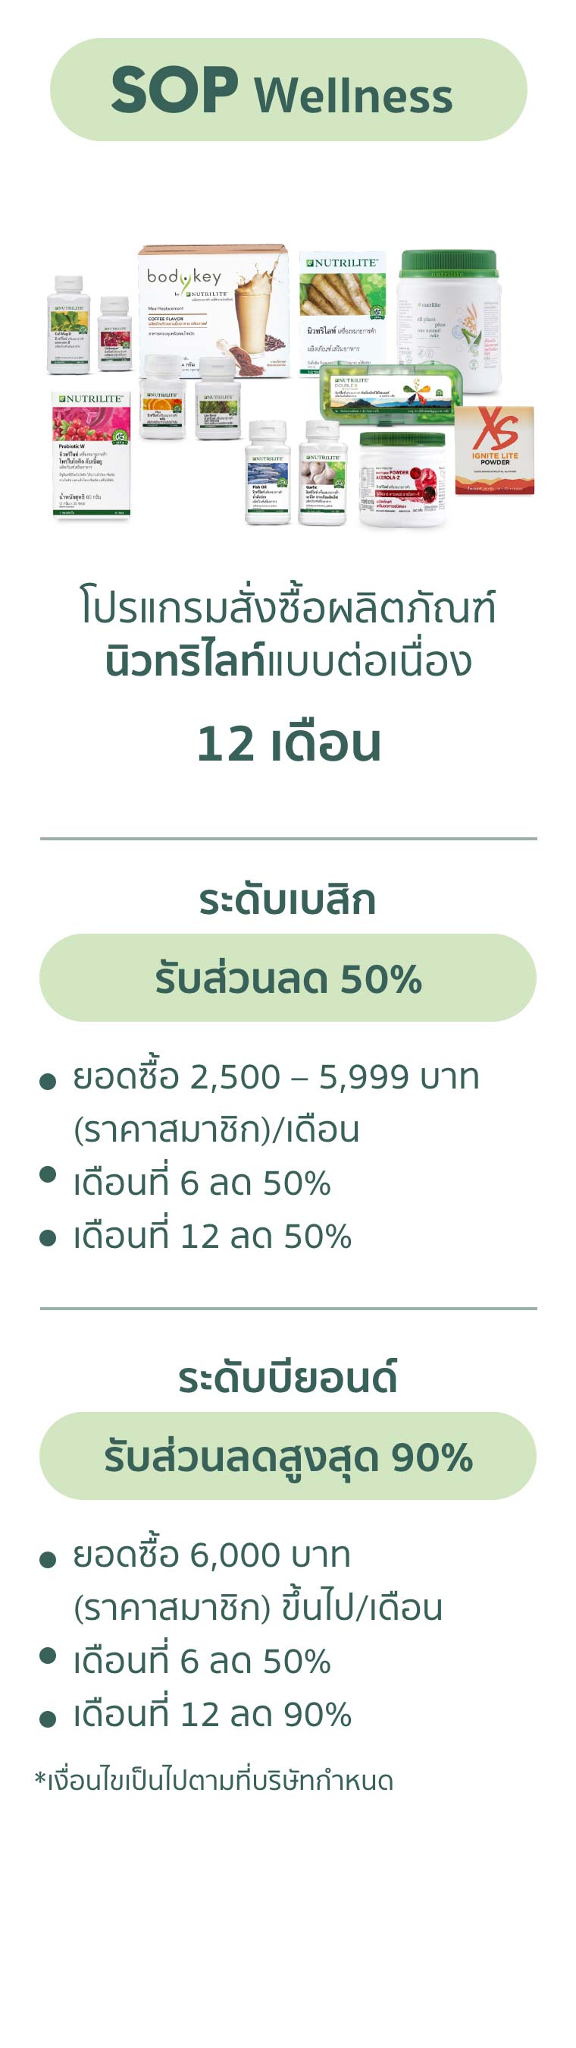Select the Nutrilite Cal Mag D bottle
576x2048 pixels.
pyautogui.click(x=68, y=323)
